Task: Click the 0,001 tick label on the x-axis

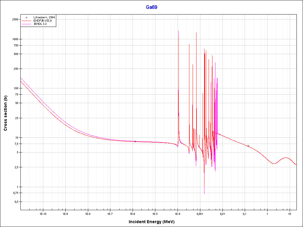Action: tap(200, 214)
